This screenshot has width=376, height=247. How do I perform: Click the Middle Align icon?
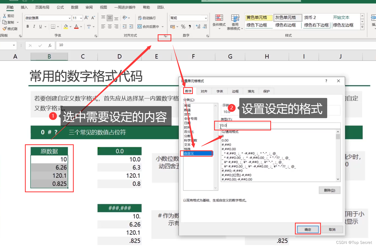tap(110, 18)
